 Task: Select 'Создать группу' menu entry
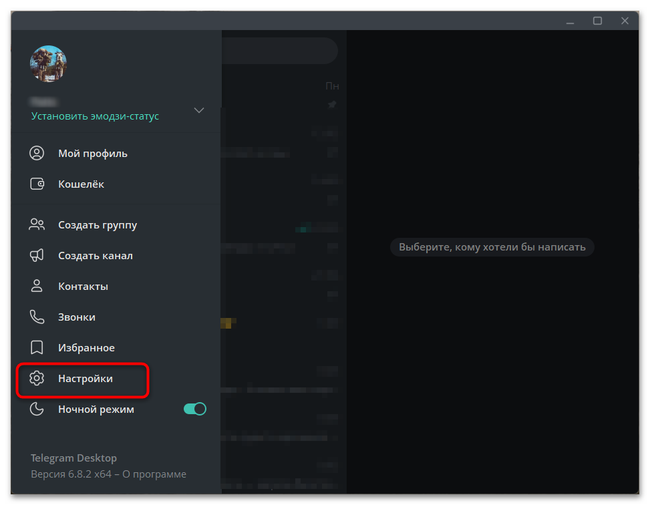click(x=116, y=224)
